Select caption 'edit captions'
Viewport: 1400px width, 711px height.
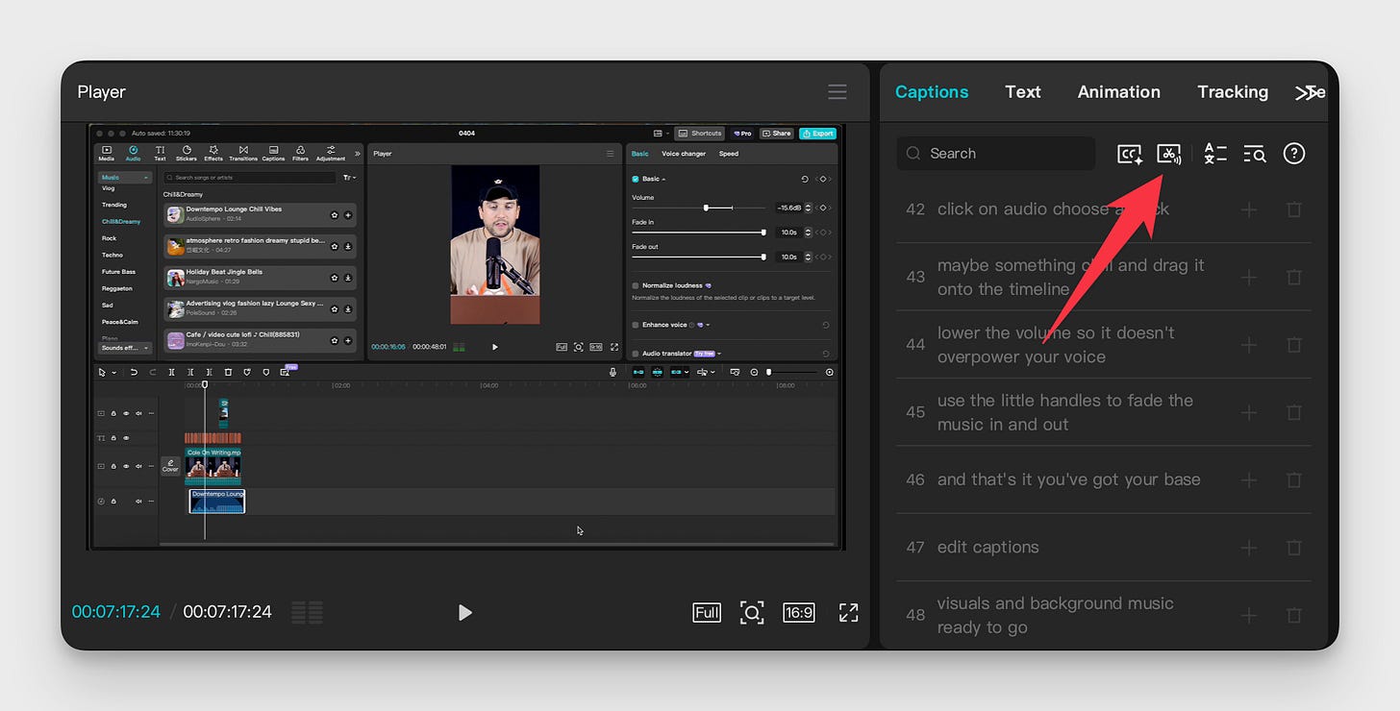click(x=988, y=547)
